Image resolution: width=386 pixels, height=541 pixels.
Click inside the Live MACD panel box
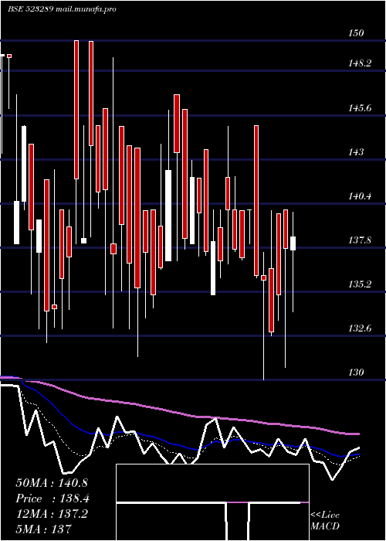(x=212, y=502)
